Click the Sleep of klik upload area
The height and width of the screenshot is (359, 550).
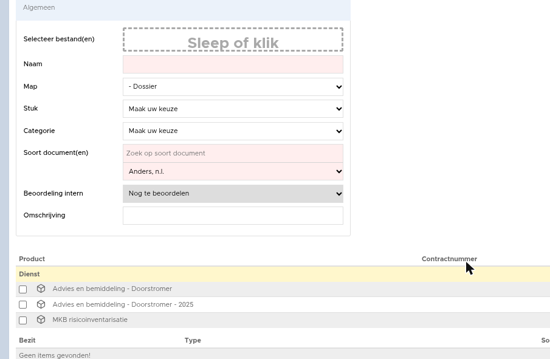pyautogui.click(x=233, y=39)
